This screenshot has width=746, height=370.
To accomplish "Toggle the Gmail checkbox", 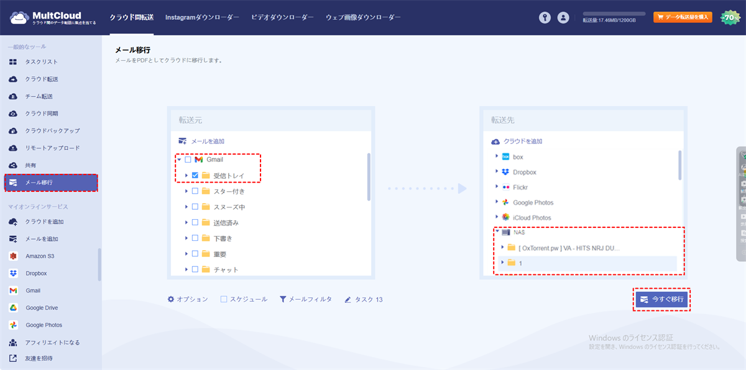I will (188, 160).
